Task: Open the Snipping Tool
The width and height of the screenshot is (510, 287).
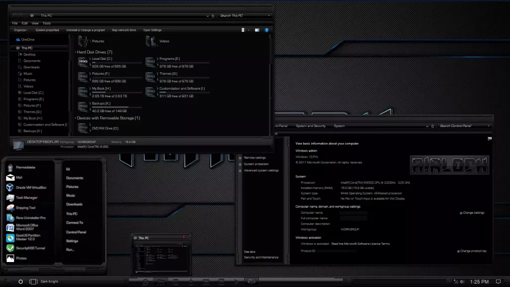Action: pos(25,208)
